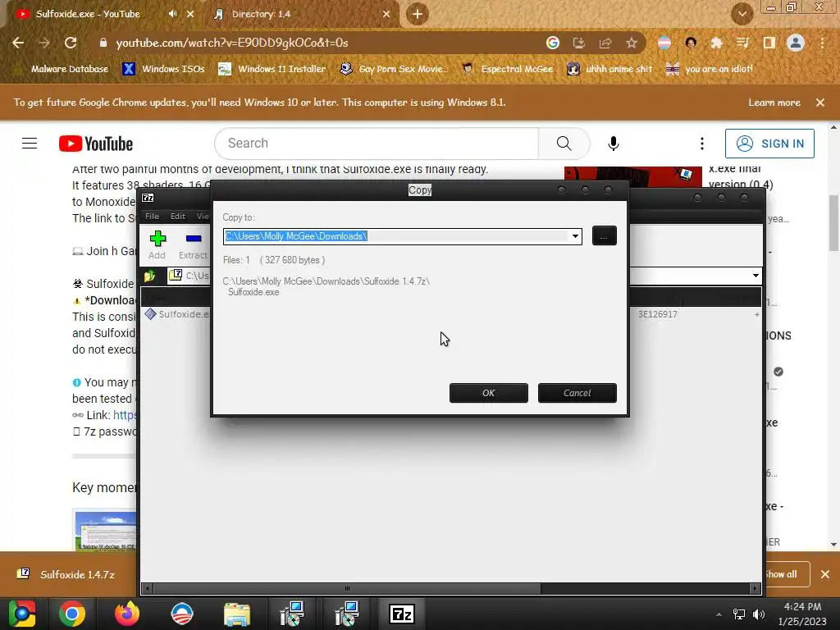Toggle Chrome side panel icon
Screen dimensions: 840x630
click(769, 43)
